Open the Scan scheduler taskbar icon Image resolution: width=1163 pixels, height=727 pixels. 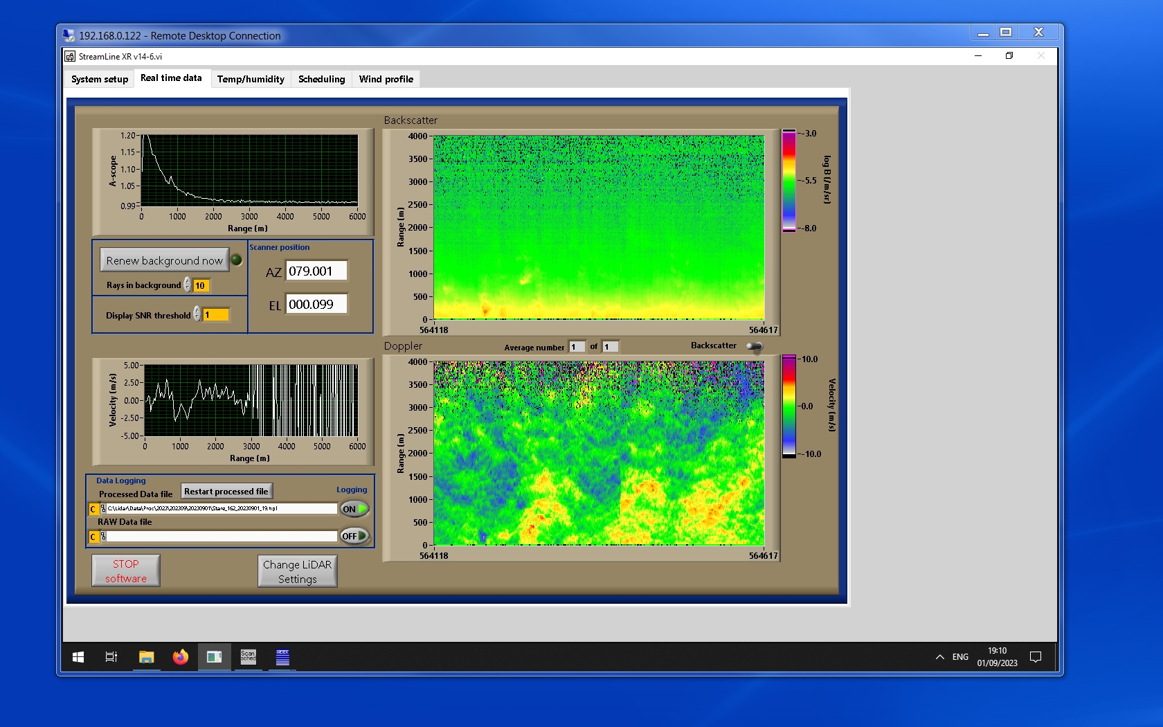248,657
